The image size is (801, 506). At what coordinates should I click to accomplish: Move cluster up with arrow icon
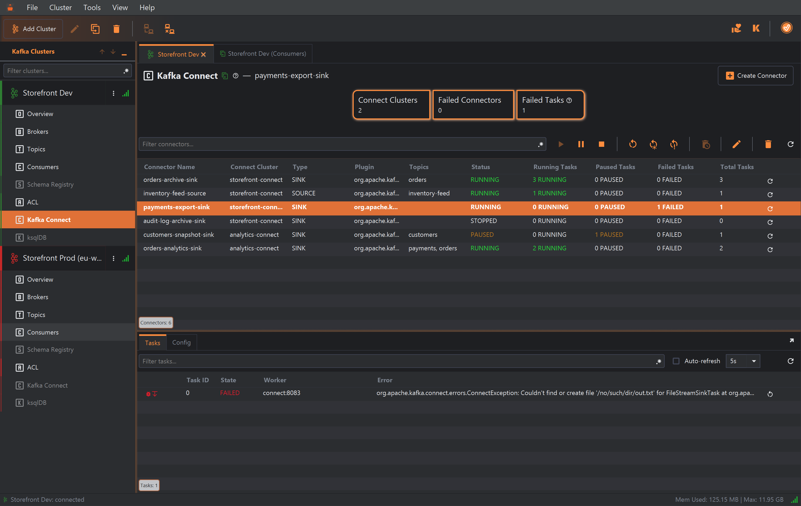click(102, 52)
